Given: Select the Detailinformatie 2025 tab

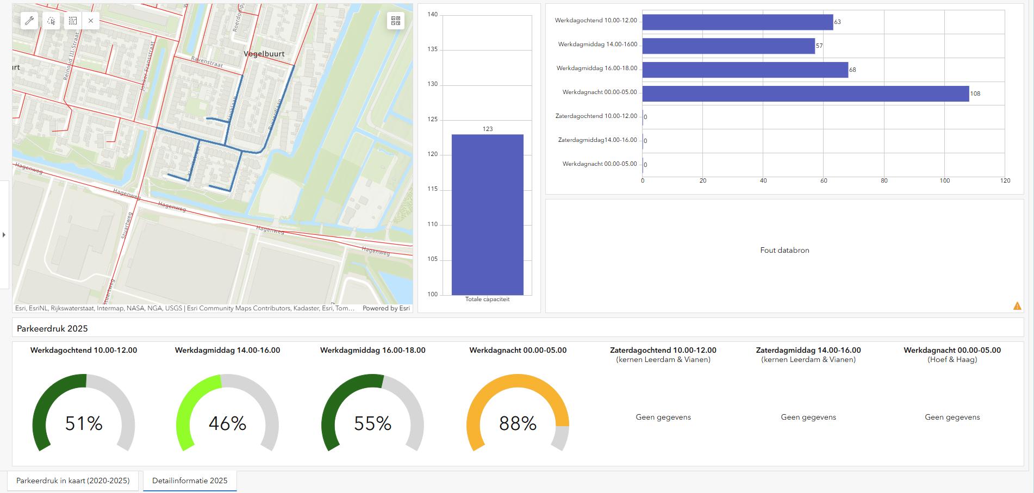Looking at the screenshot, I should (x=190, y=480).
